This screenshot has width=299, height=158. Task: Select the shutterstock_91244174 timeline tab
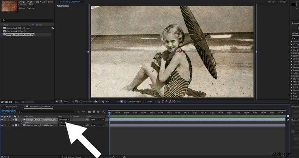(39, 107)
